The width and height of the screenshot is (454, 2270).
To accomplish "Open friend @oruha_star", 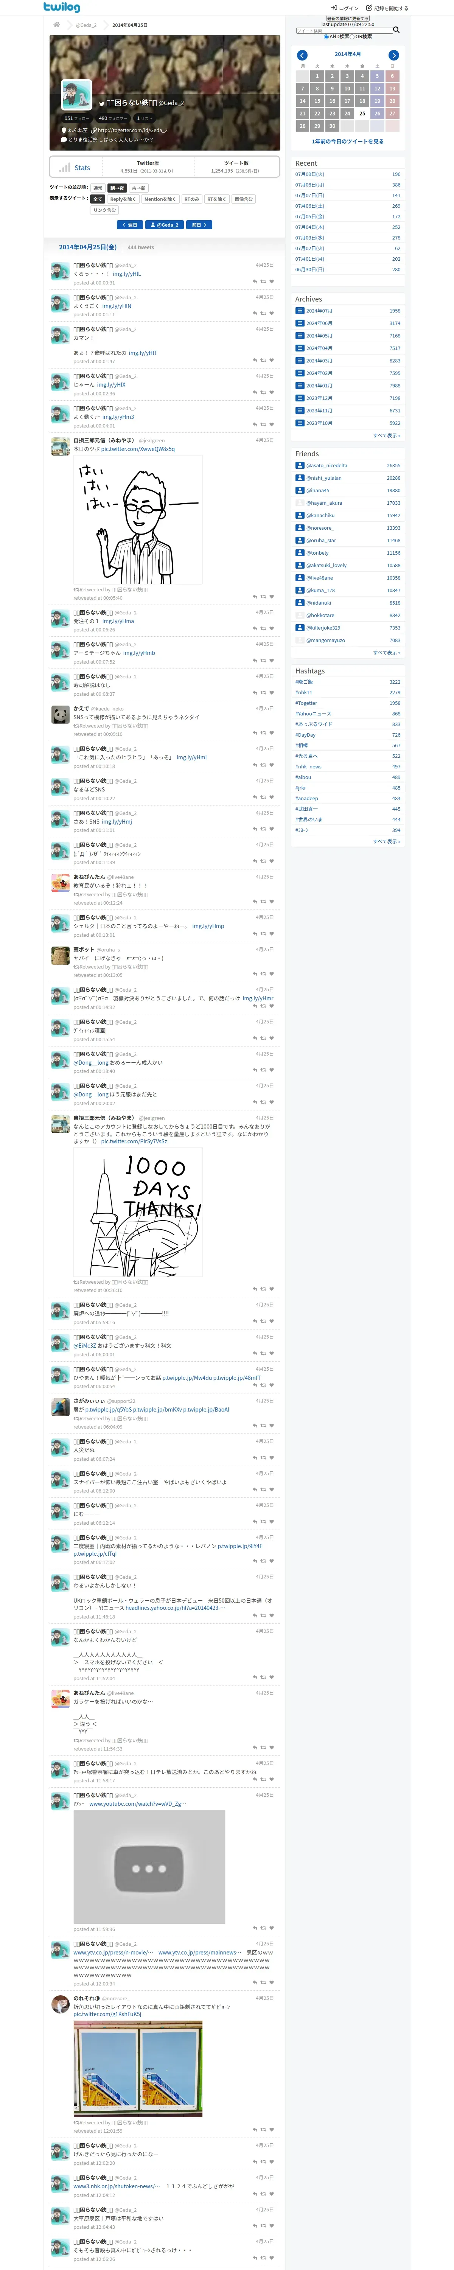I will (x=321, y=540).
